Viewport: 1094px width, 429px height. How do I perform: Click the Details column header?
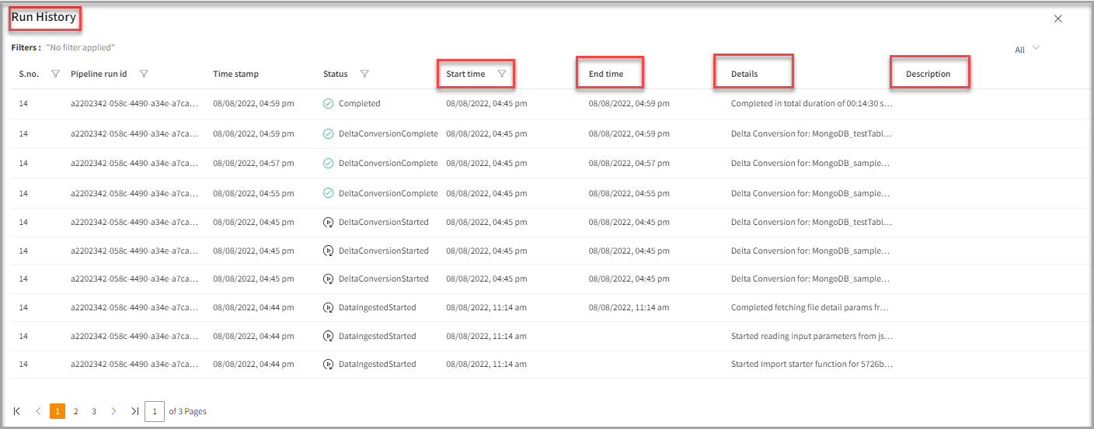[744, 74]
